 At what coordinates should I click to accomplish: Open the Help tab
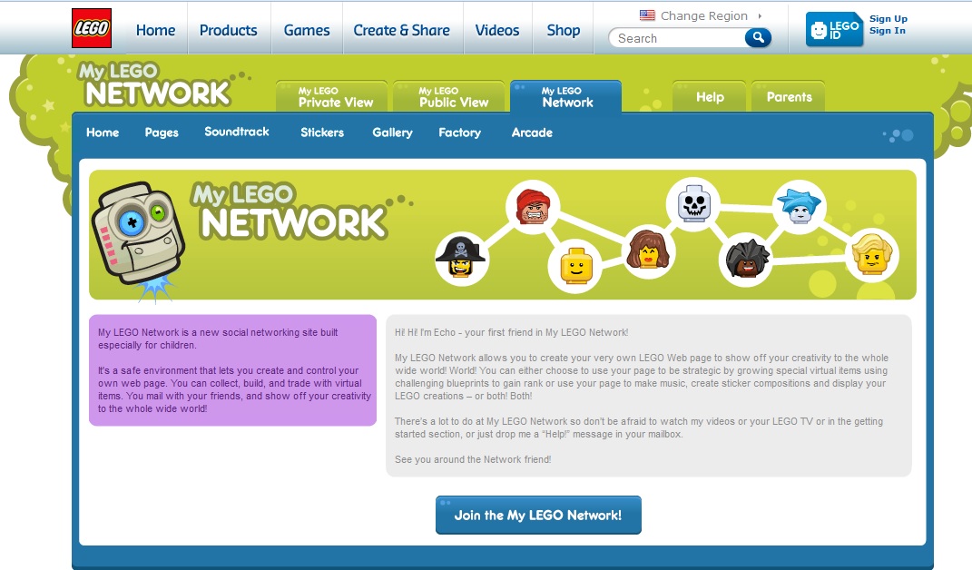tap(710, 97)
